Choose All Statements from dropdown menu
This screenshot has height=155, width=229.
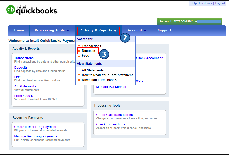pyautogui.click(x=93, y=70)
